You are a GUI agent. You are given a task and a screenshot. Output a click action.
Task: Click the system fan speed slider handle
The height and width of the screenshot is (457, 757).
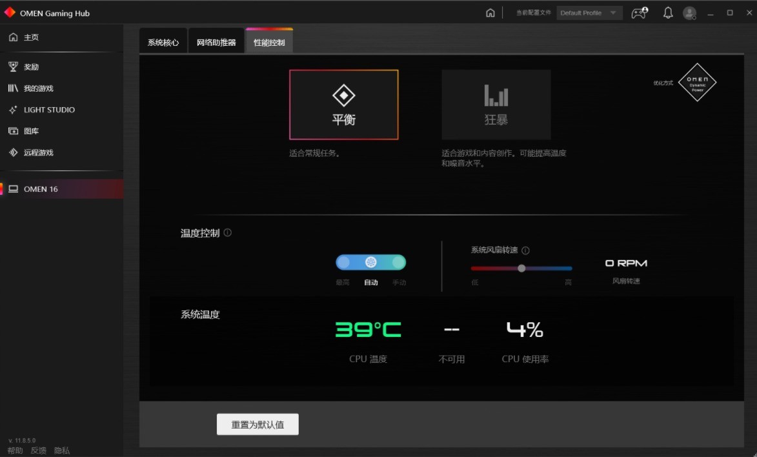pyautogui.click(x=521, y=269)
